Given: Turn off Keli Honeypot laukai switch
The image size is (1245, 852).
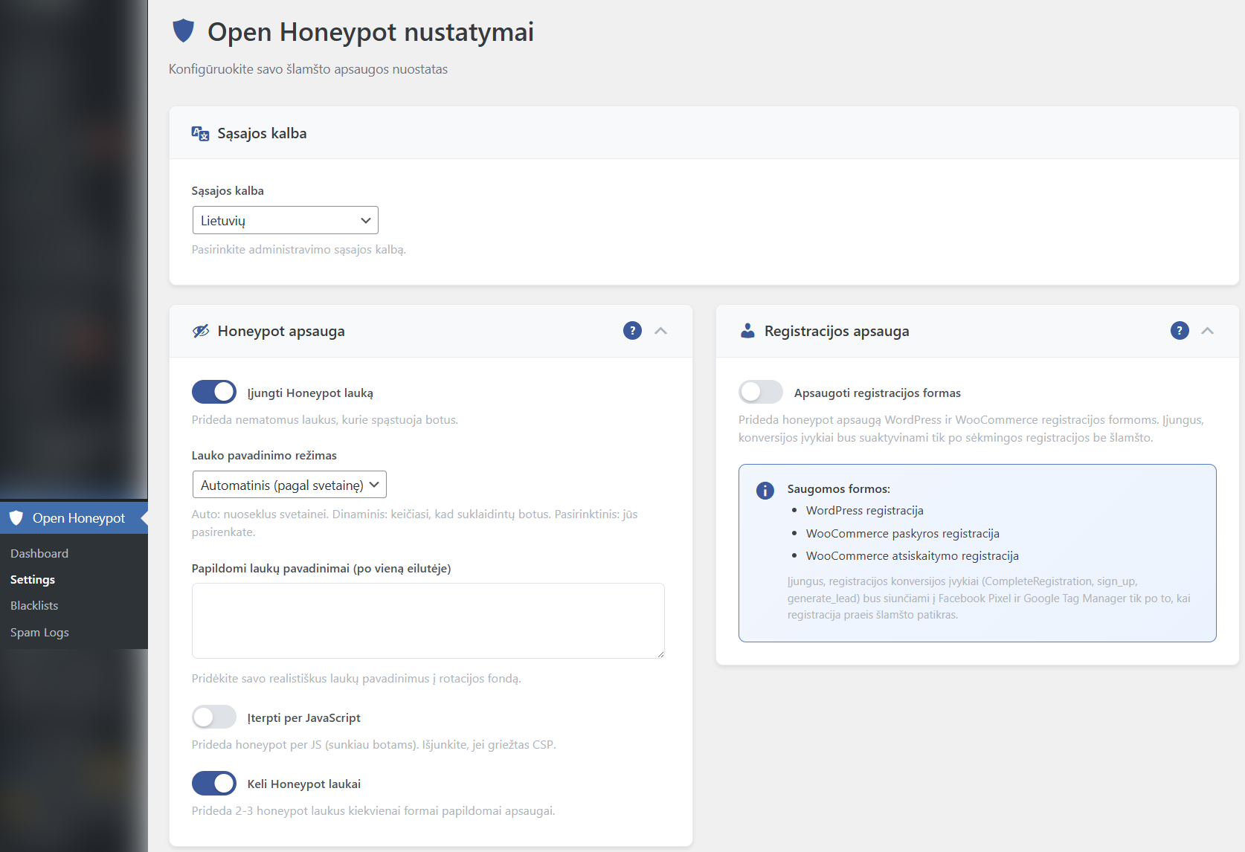Looking at the screenshot, I should (214, 784).
